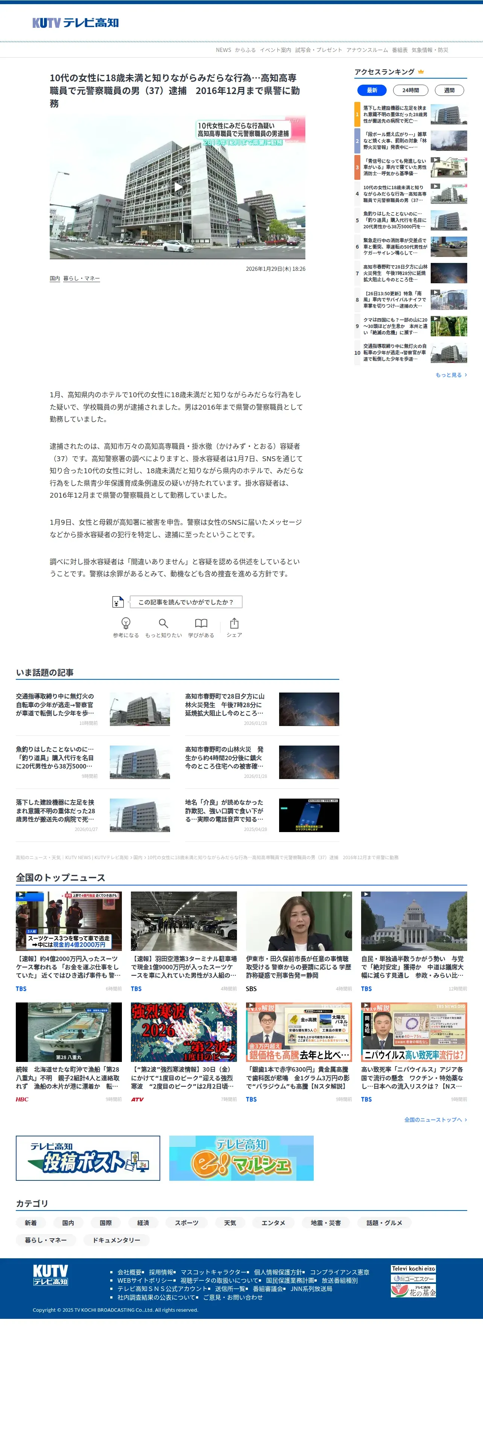Open 個人情報保護方針 footer link

[x=278, y=1272]
